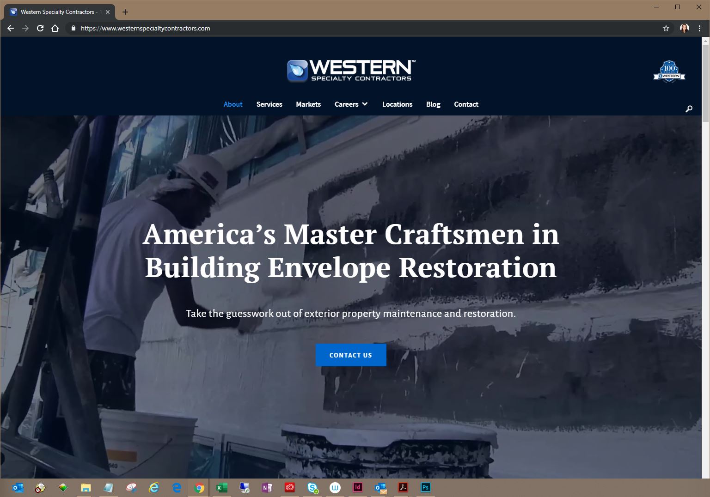
Task: Open the site search magnifier
Action: [x=689, y=109]
